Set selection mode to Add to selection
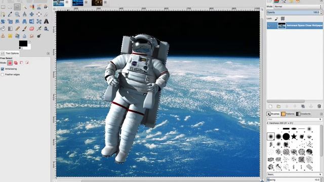The height and width of the screenshot is (182, 324). 16,63
